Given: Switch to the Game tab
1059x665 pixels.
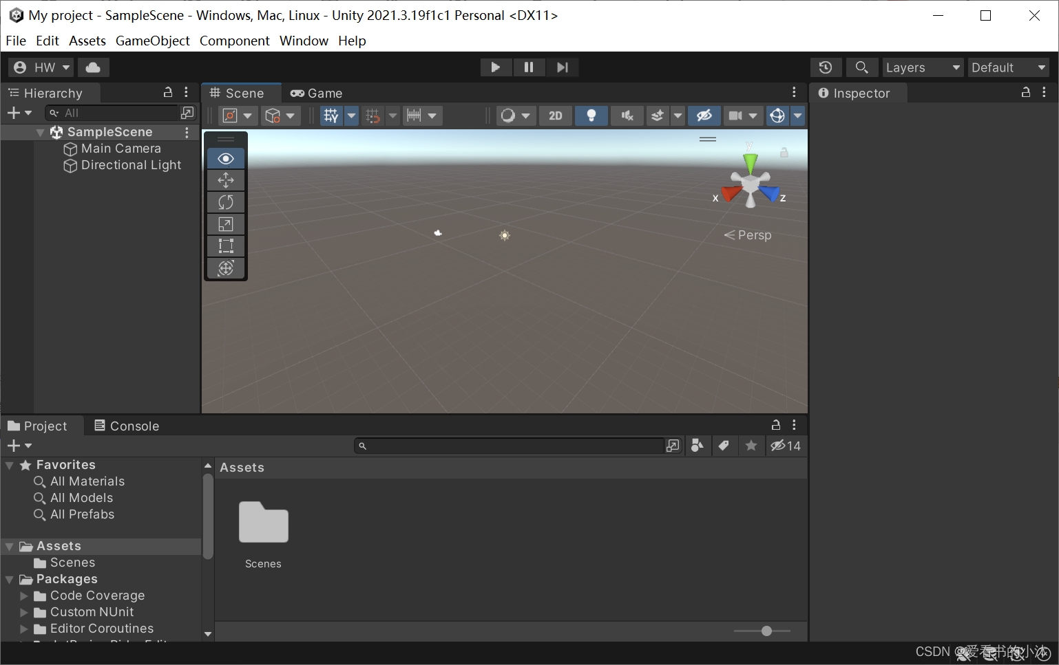Looking at the screenshot, I should 317,93.
